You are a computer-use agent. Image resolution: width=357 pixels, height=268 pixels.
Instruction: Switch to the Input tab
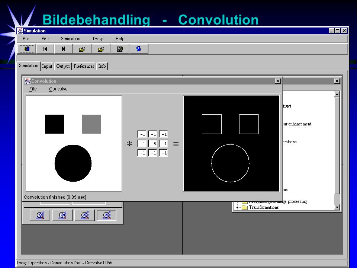point(47,66)
